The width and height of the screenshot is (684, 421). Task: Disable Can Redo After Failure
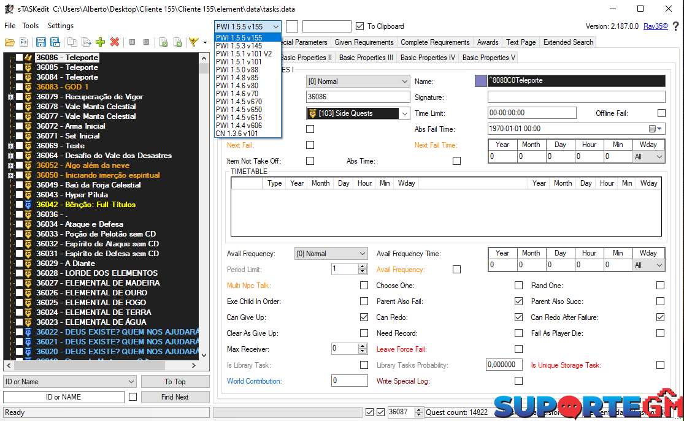click(661, 317)
